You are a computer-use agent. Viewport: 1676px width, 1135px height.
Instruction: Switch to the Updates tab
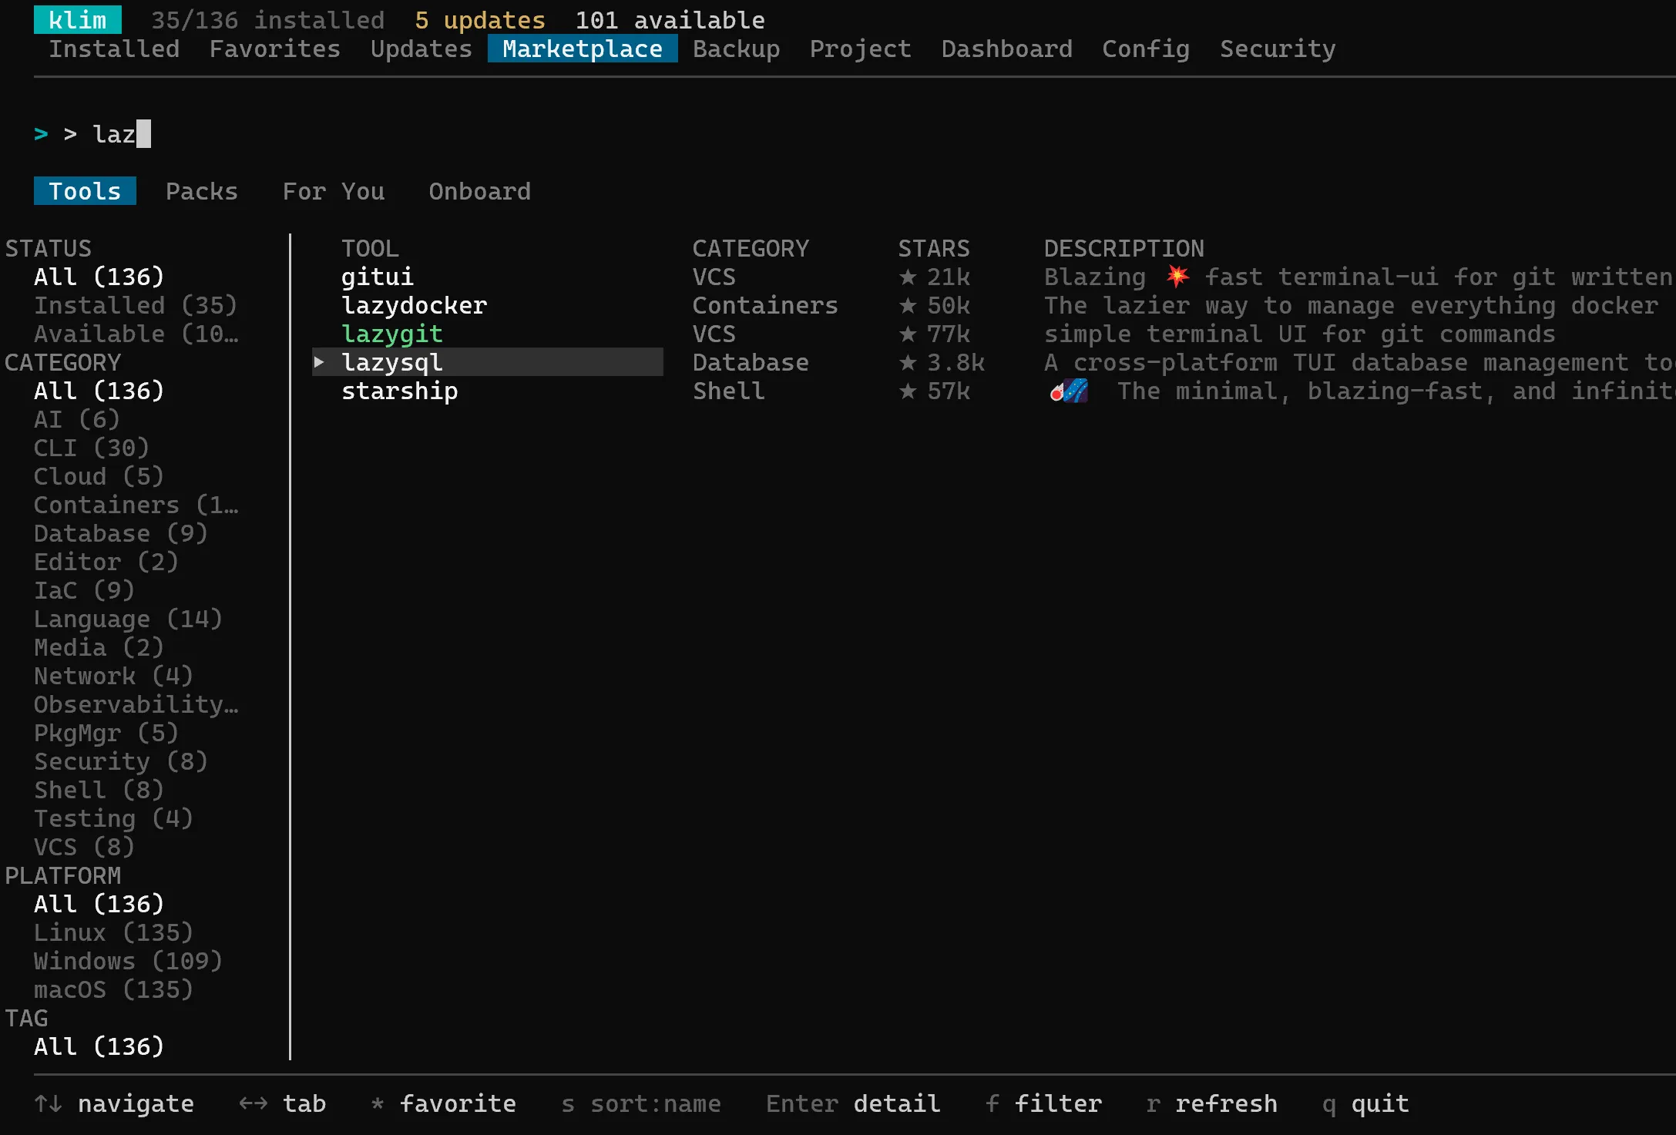pyautogui.click(x=422, y=49)
